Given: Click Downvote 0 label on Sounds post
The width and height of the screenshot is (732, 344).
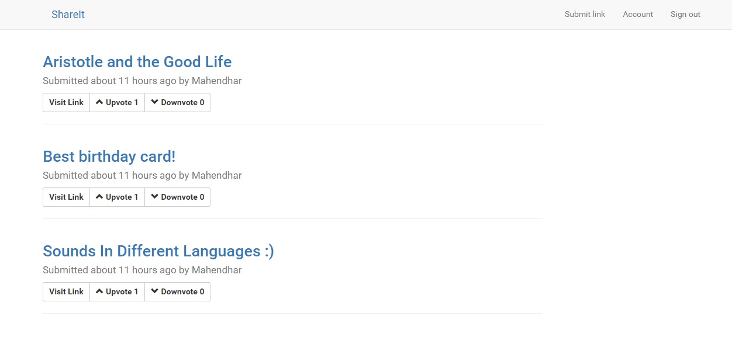Looking at the screenshot, I should (x=182, y=291).
